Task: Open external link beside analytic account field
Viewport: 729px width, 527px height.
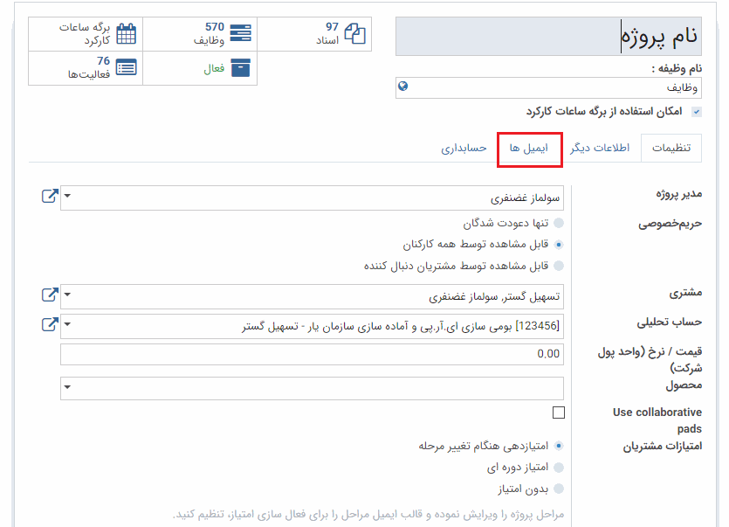Action: pyautogui.click(x=50, y=325)
